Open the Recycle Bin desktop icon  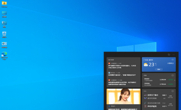coord(4,35)
